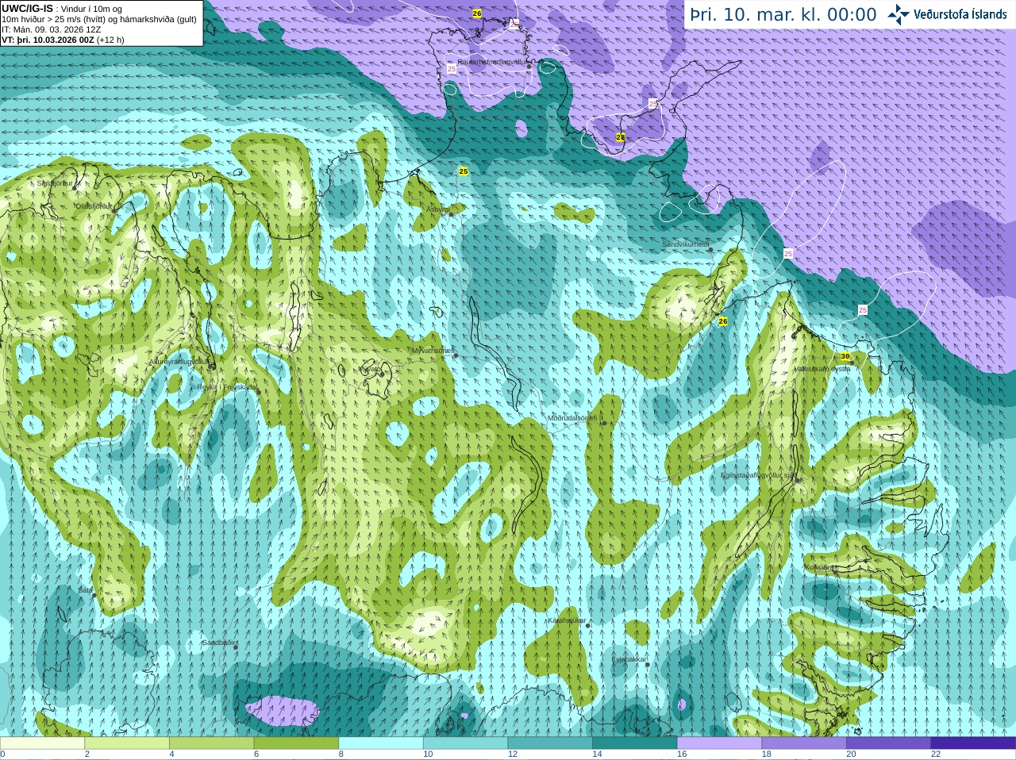
Task: Click the yellow 26 gust marker near Sandvíkurheiði coast
Action: pyautogui.click(x=723, y=321)
